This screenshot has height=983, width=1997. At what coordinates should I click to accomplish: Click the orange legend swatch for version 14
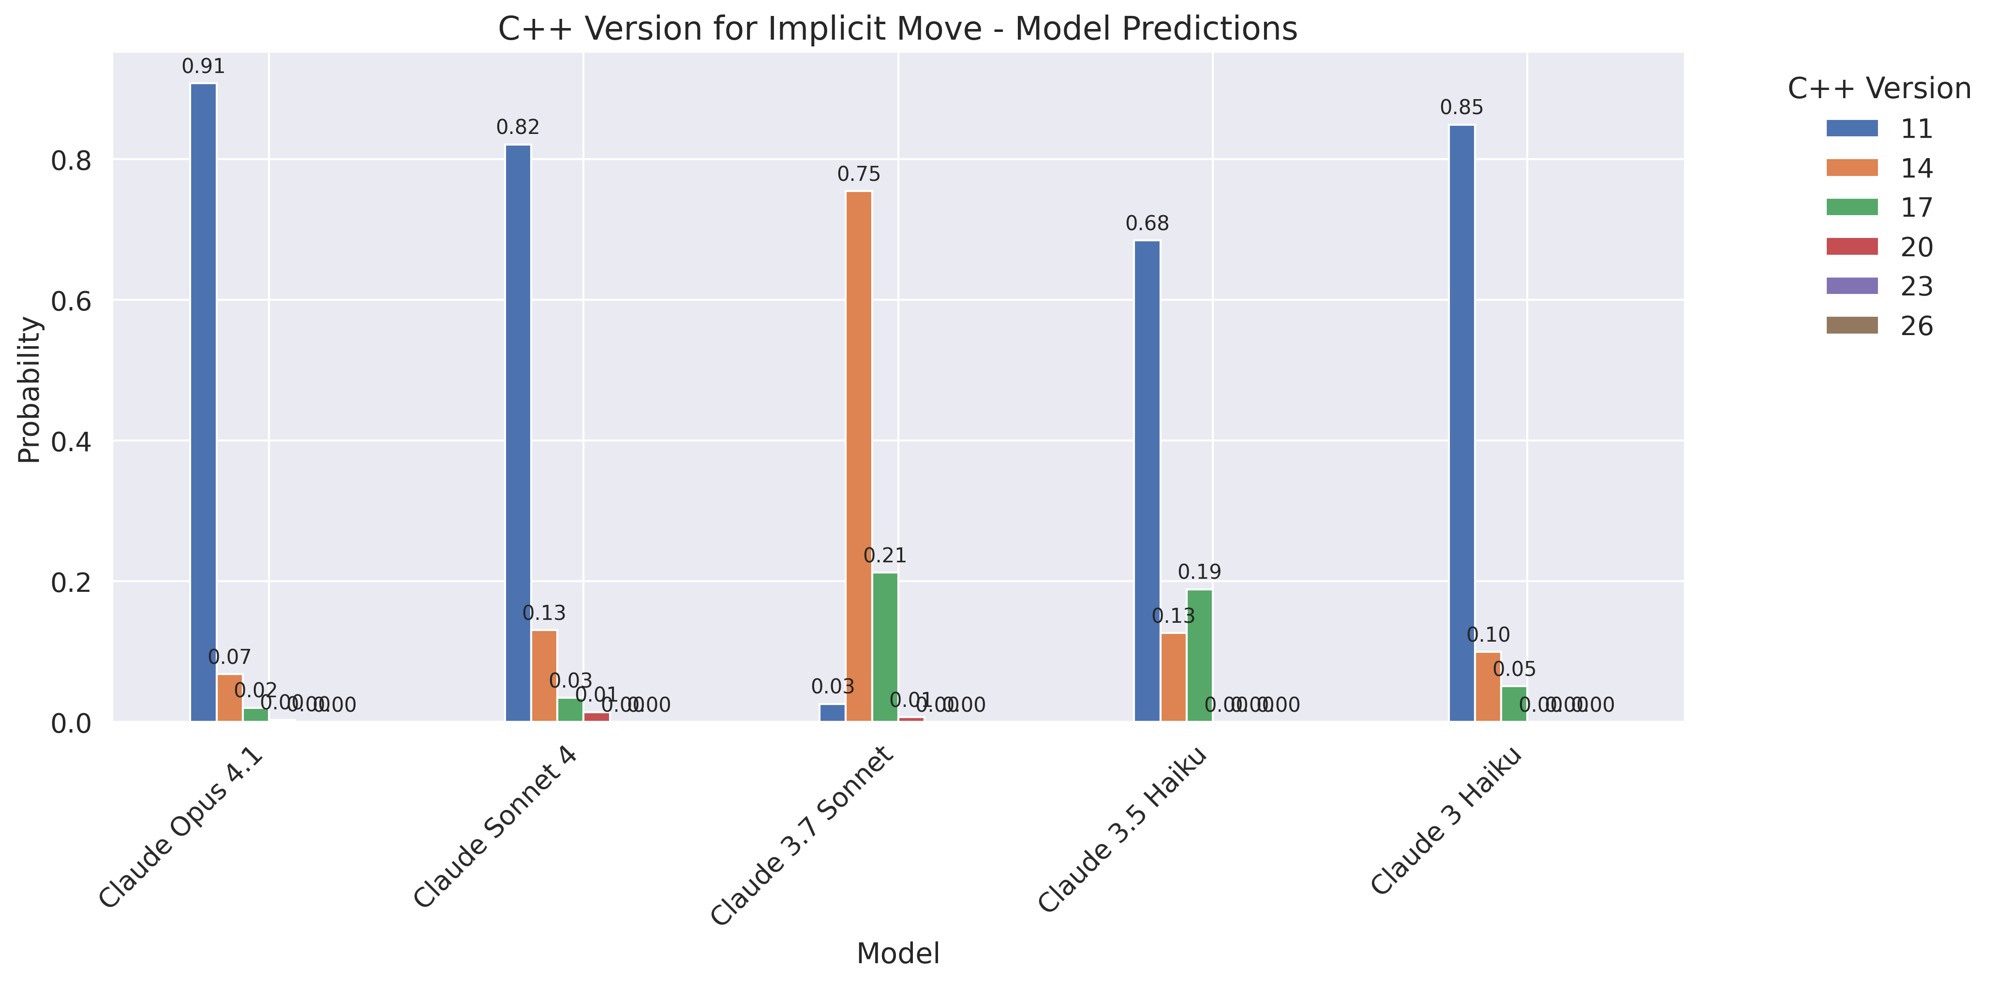pos(1851,168)
